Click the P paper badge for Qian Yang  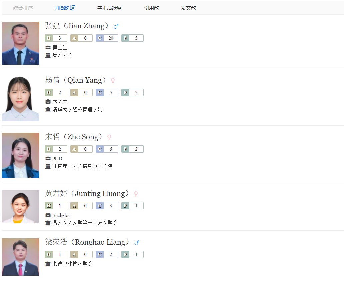point(133,93)
